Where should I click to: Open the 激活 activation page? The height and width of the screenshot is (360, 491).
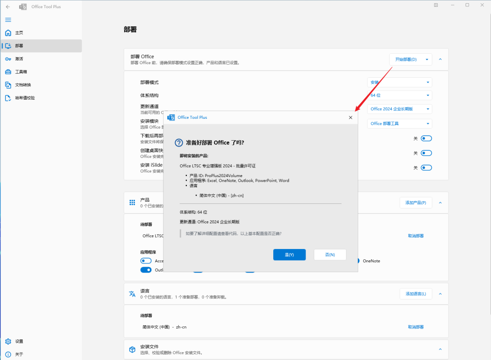[x=19, y=59]
